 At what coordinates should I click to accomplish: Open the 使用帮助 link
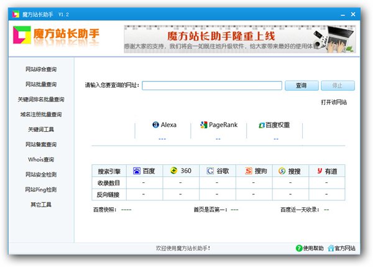(x=313, y=248)
